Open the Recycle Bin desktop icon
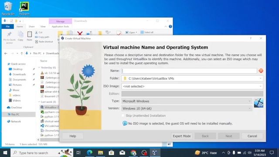Viewport: 279px width, 157px height. pos(8,8)
